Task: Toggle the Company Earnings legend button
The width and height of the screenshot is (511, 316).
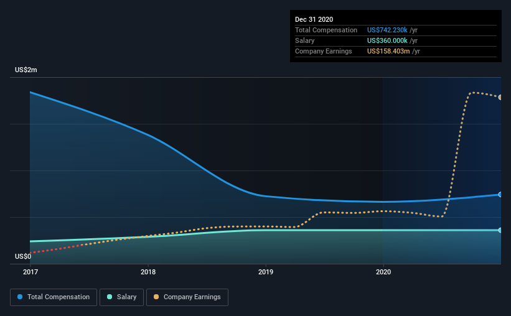Action: click(x=187, y=297)
